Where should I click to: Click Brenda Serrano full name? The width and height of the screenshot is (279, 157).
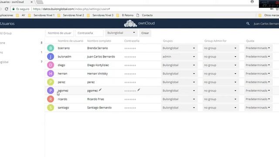pos(98,48)
